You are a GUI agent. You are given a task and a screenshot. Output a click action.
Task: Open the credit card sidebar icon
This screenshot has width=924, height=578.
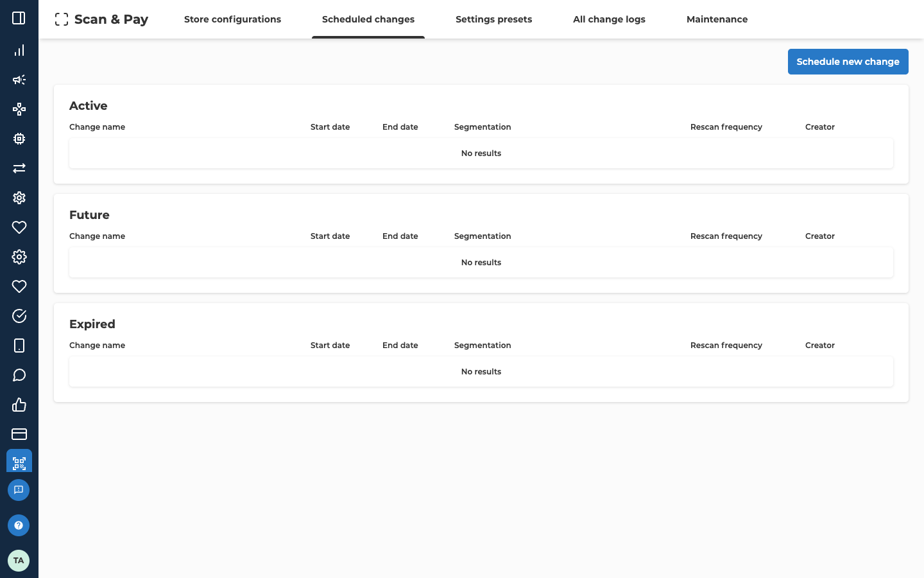(x=19, y=434)
